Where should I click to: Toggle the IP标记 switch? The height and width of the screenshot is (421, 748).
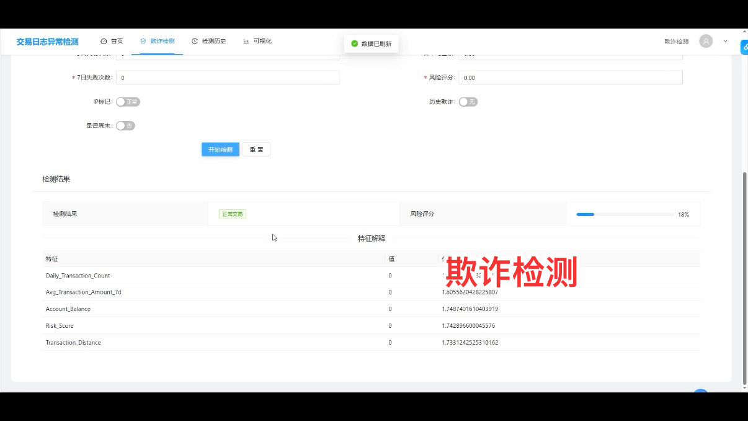pyautogui.click(x=128, y=102)
